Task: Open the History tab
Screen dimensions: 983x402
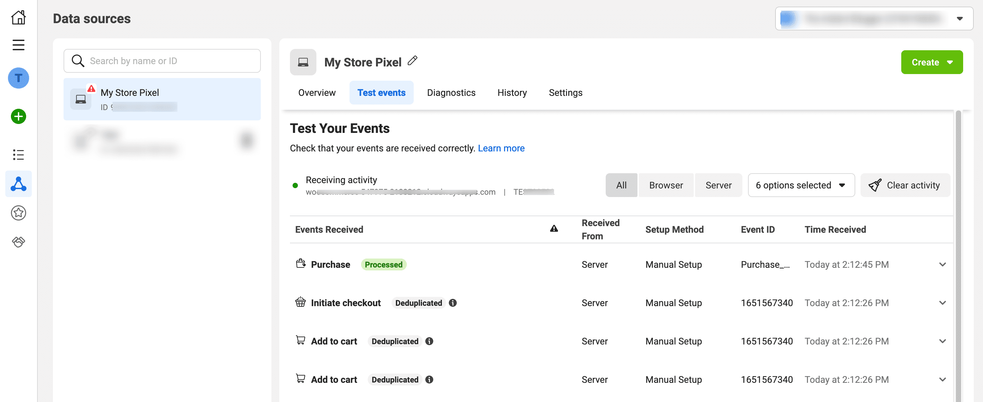Action: point(512,92)
